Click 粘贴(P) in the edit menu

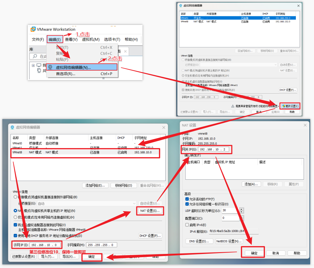82,59
